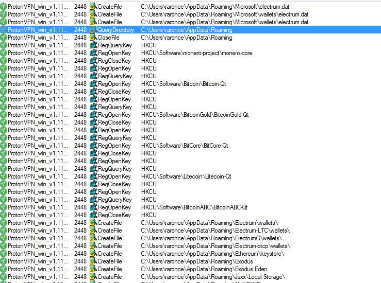Click RegOpenKey on the BitcoinABC-Qt row
The width and height of the screenshot is (381, 283).
pyautogui.click(x=114, y=207)
